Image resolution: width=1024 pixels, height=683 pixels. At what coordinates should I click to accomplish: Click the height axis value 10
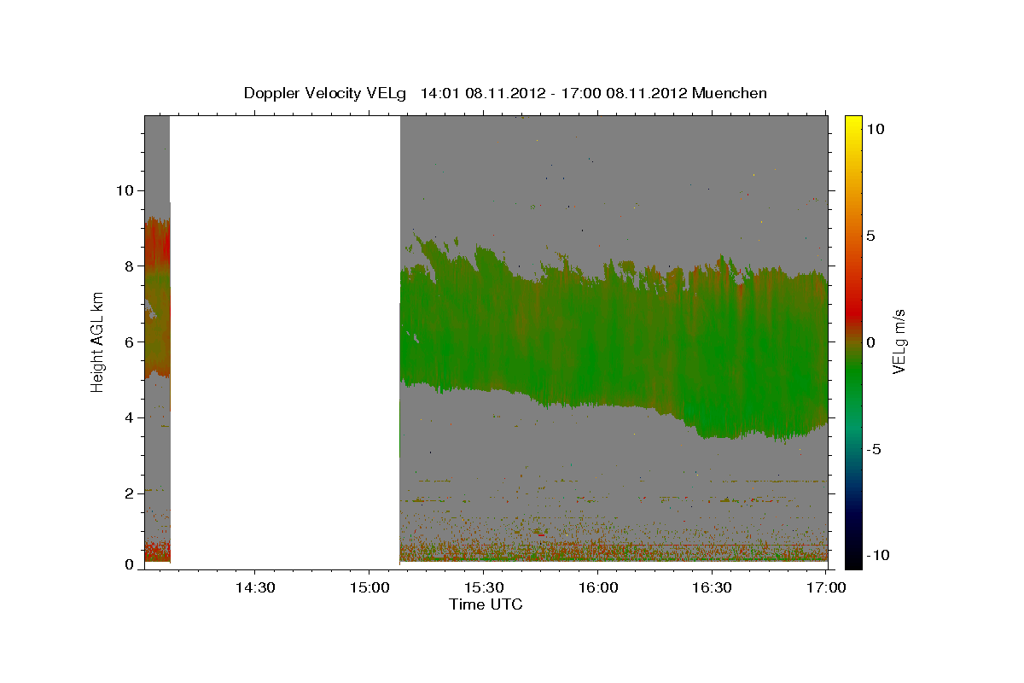click(x=125, y=190)
